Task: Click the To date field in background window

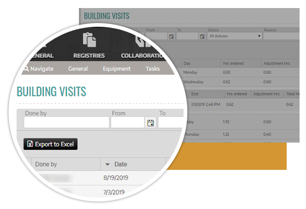Action: pos(187,36)
